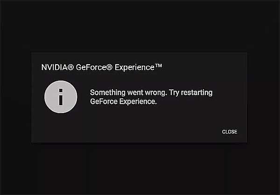Screen dimensions: 280x195
Task: Click the 'Try restarting' text in the message
Action: 191,93
